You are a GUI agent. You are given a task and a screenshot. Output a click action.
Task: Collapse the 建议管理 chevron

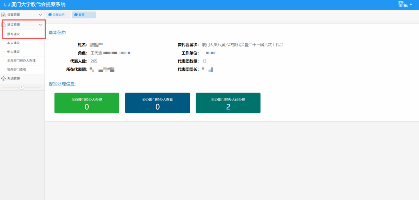(40, 25)
